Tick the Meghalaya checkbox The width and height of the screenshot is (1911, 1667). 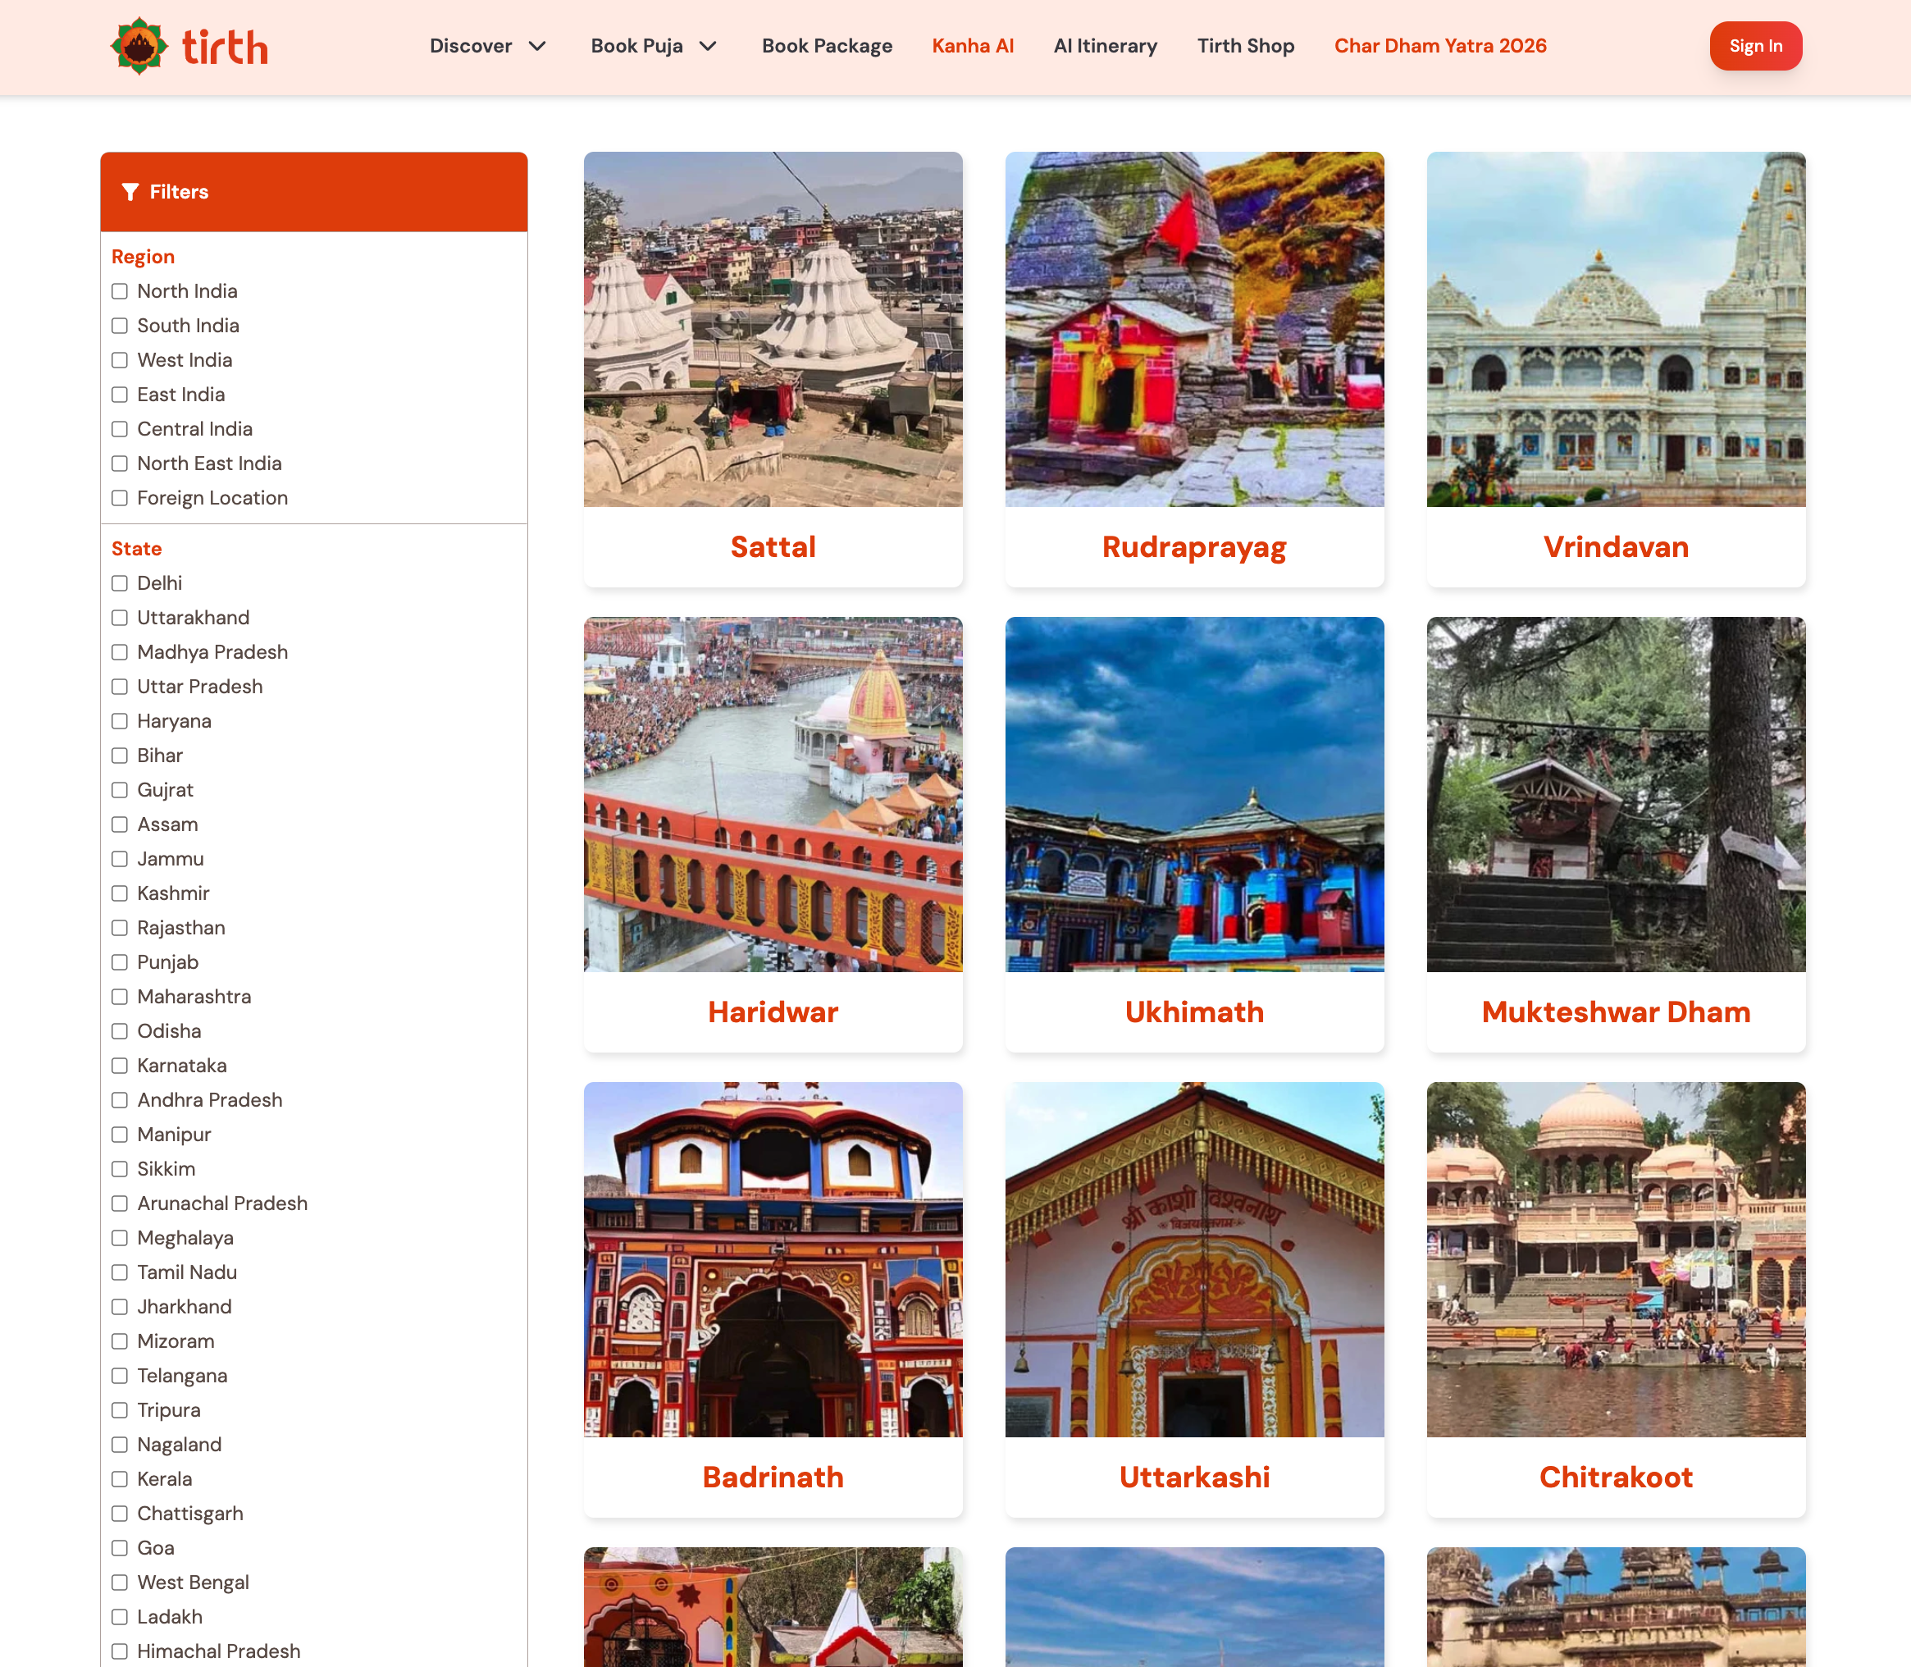[120, 1237]
